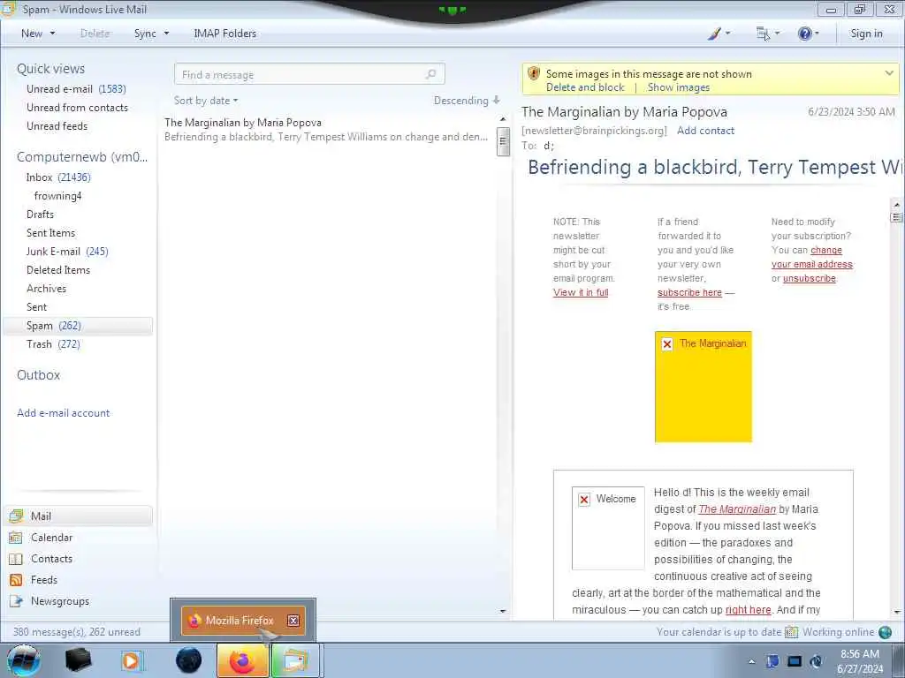Click the volume tray icon

coord(816,661)
